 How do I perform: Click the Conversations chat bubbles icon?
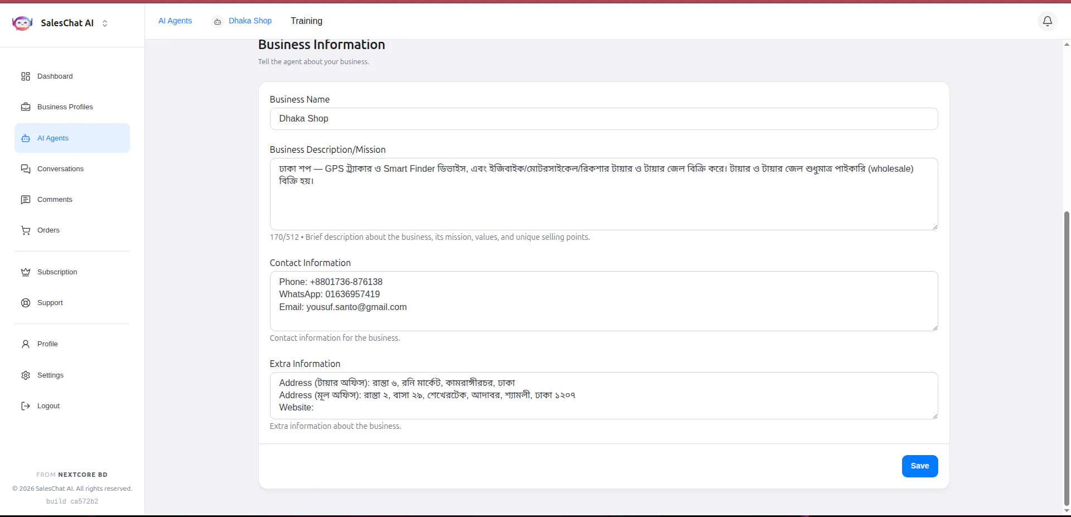(x=26, y=169)
